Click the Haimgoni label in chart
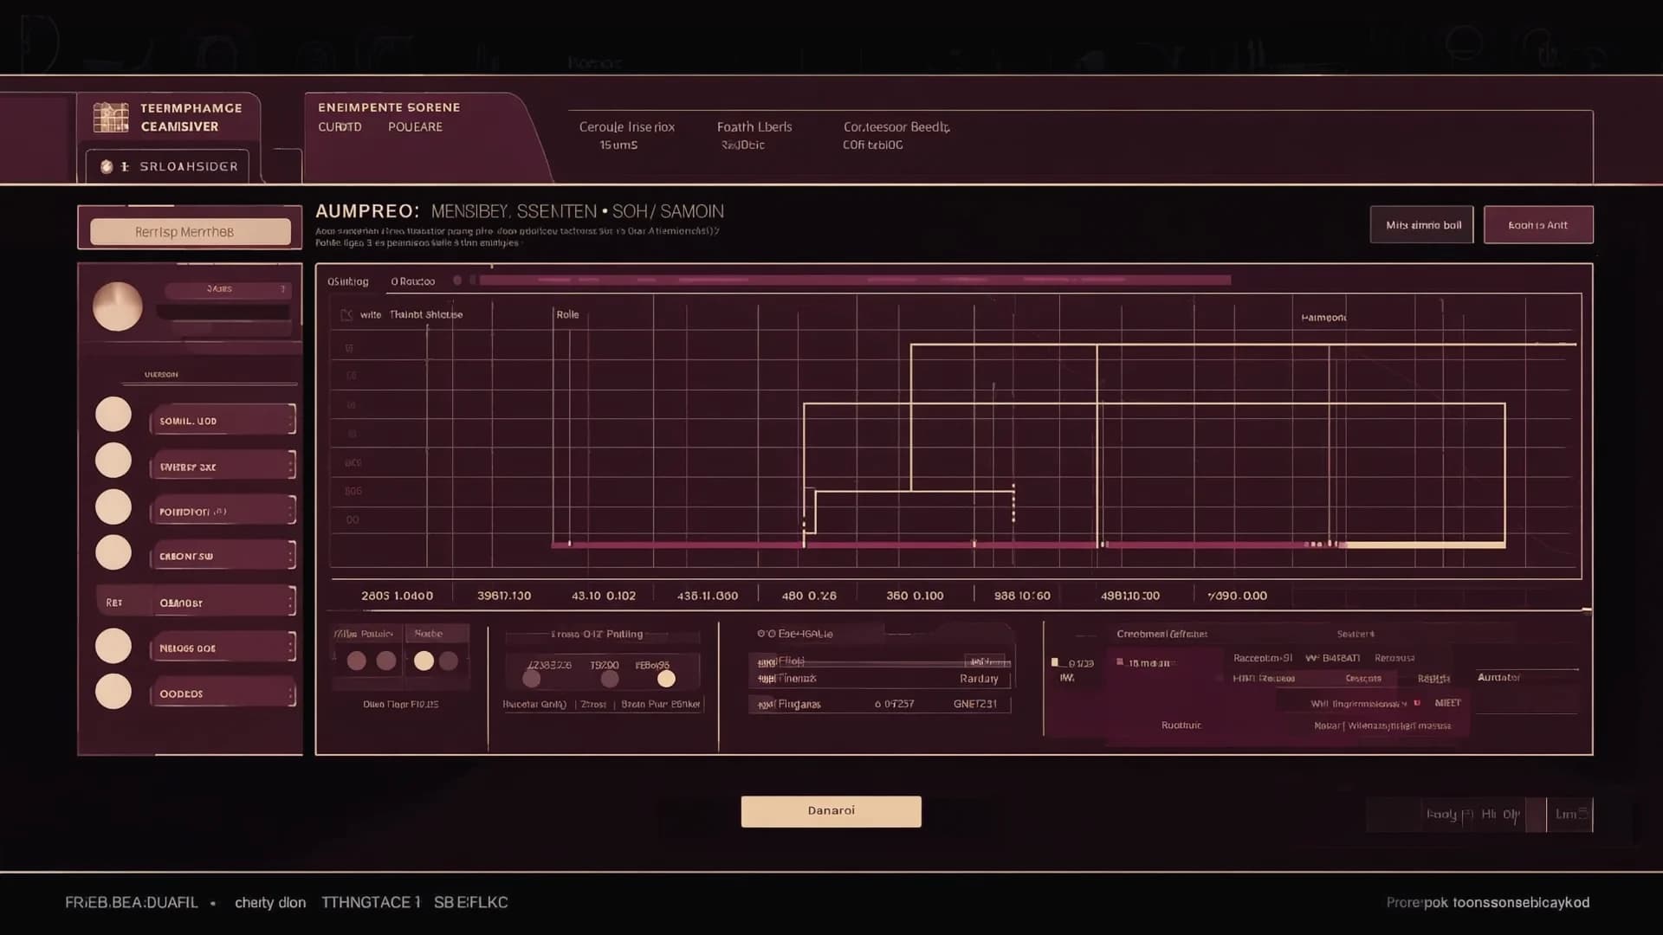 pos(1323,318)
